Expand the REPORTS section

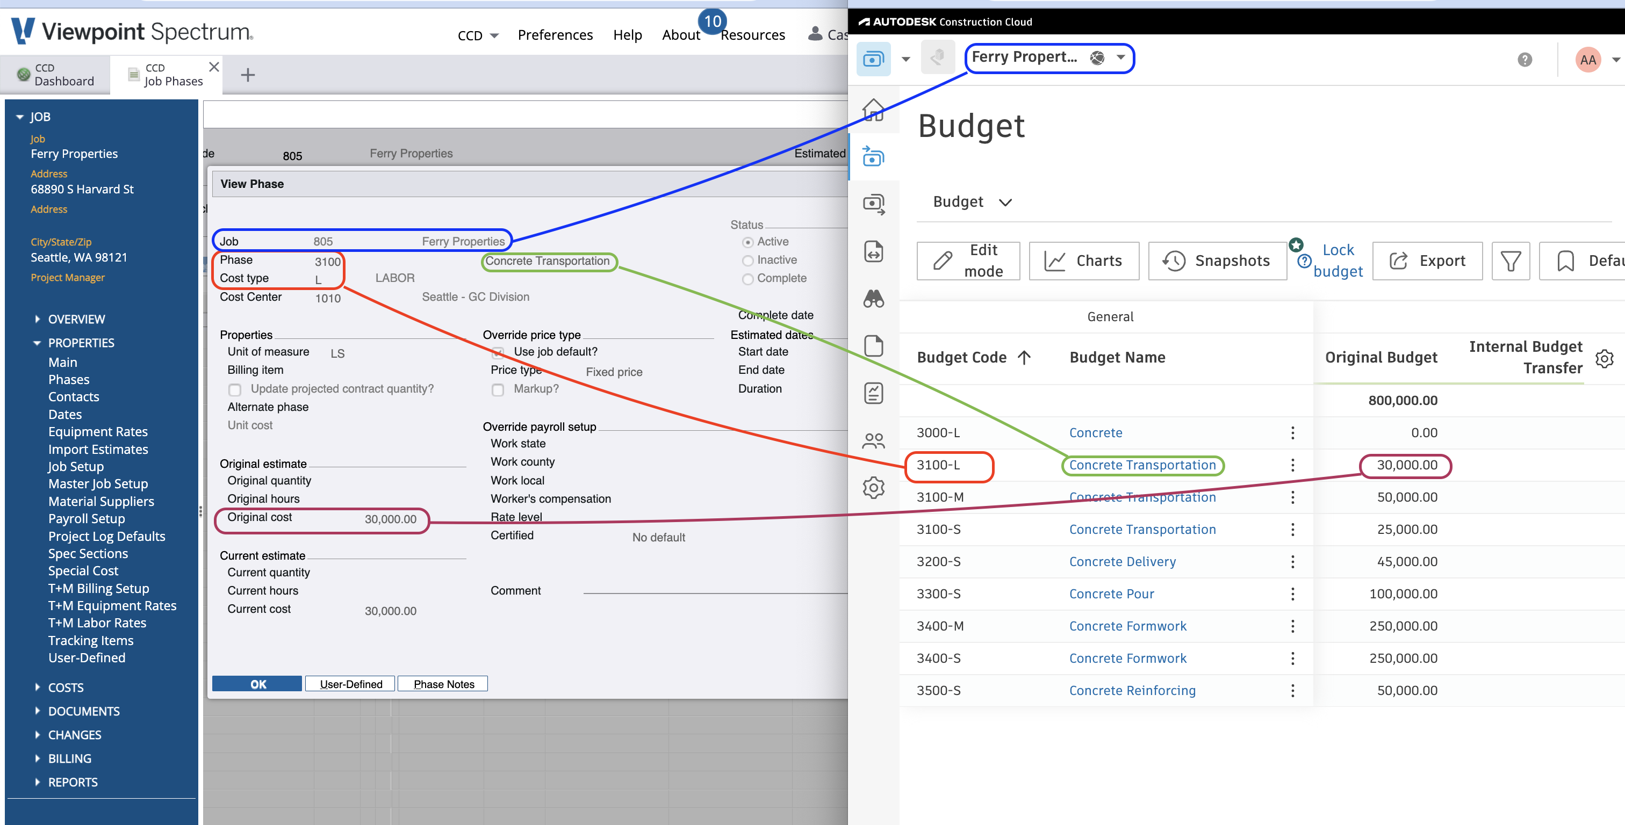pos(37,782)
